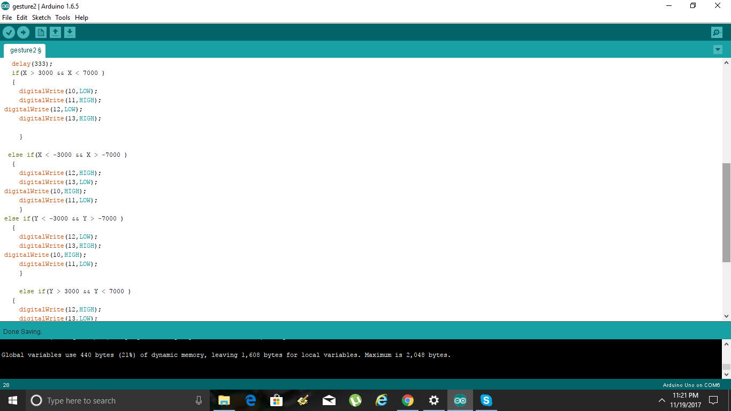Open a sketch using the toolbar icon
The height and width of the screenshot is (411, 731).
click(x=56, y=32)
